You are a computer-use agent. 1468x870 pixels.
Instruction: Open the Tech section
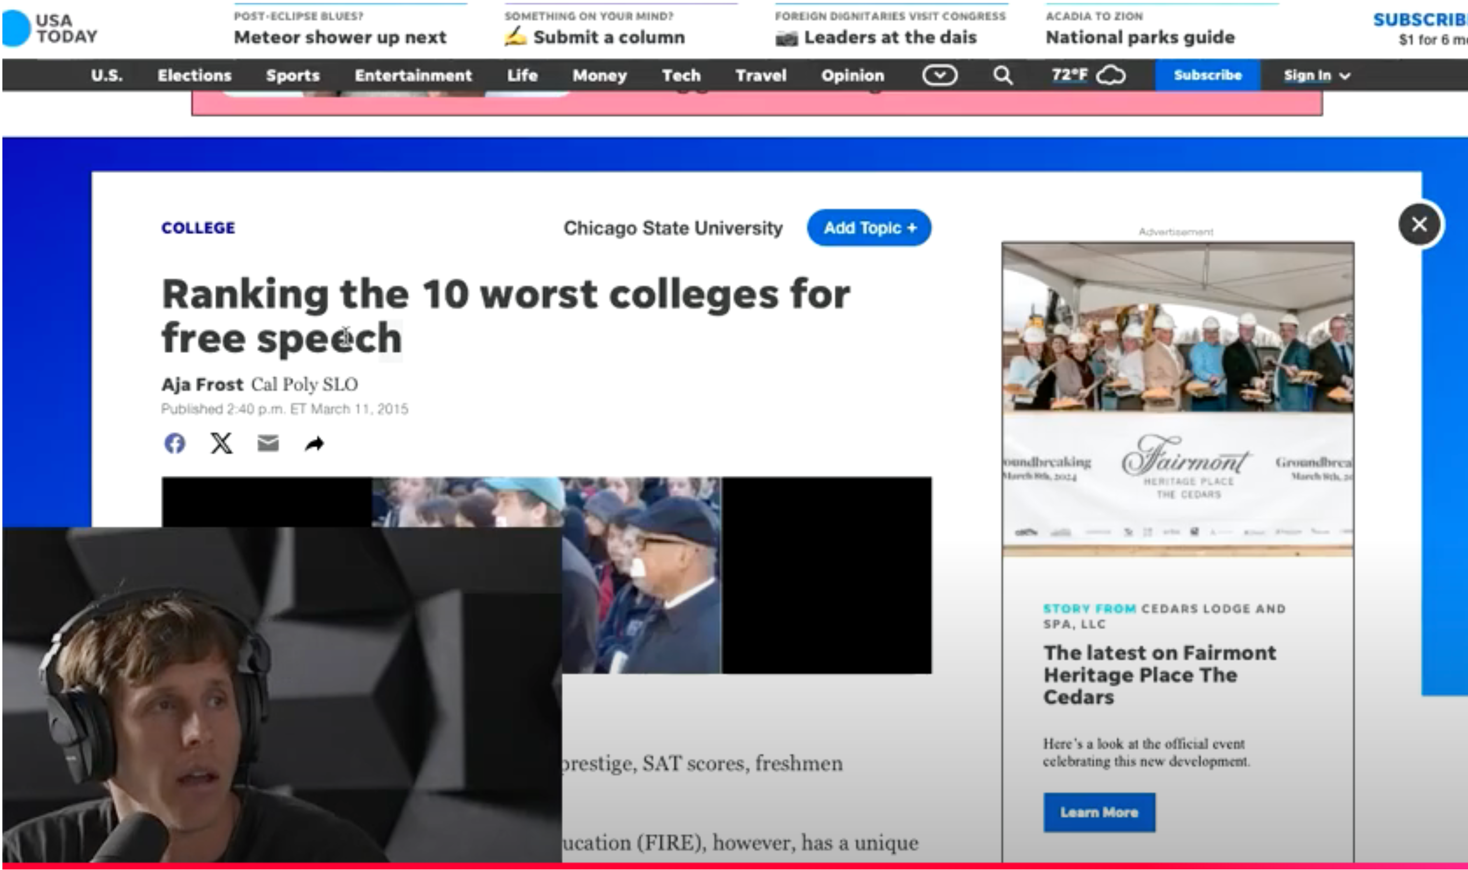coord(681,75)
